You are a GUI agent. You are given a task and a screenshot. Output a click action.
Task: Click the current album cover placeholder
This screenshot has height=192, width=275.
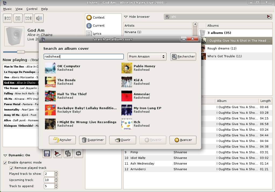pos(14,36)
